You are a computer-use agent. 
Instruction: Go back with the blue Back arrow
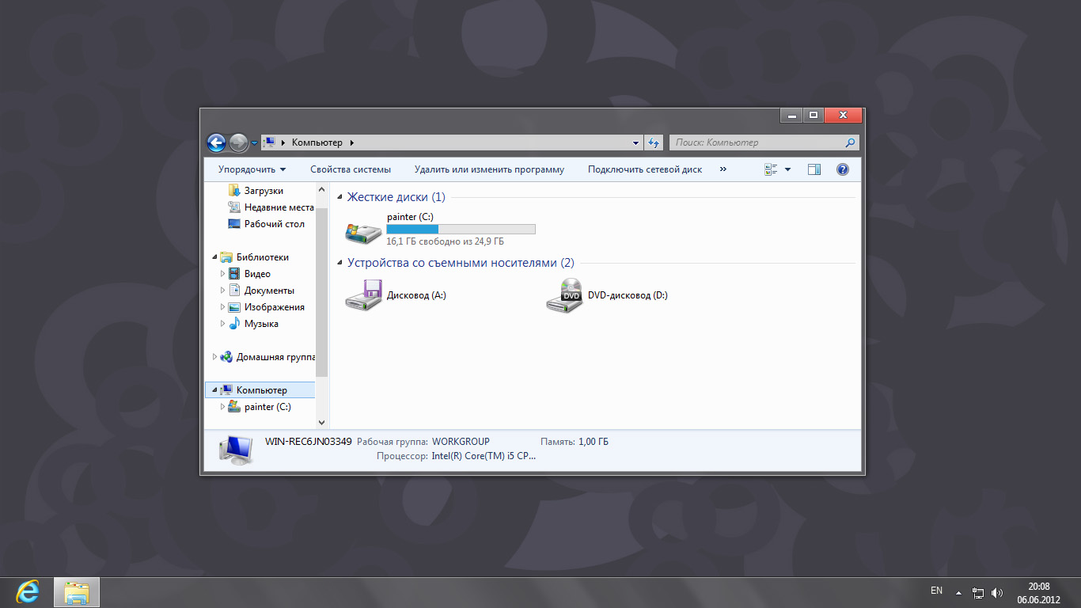click(x=216, y=142)
